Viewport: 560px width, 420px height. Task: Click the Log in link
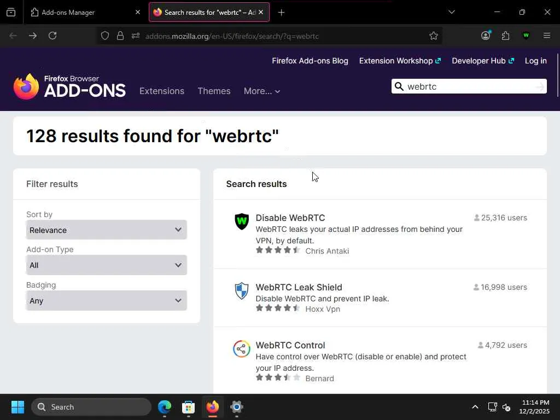pyautogui.click(x=536, y=61)
